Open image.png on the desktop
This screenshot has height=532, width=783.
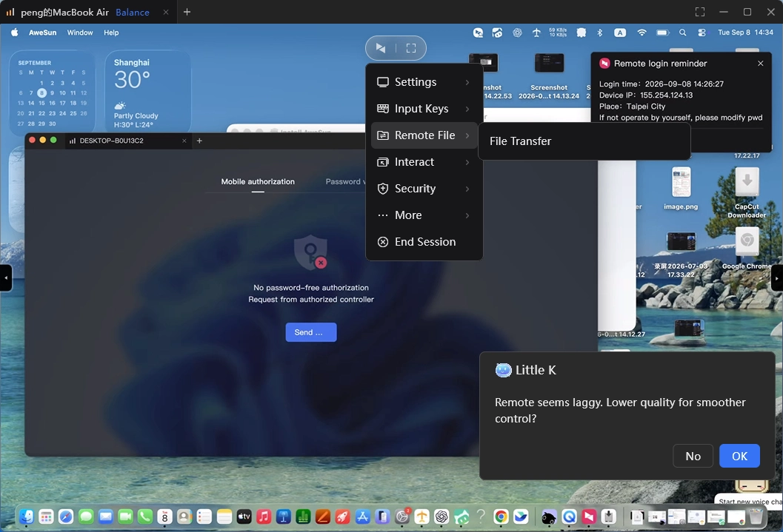click(681, 189)
